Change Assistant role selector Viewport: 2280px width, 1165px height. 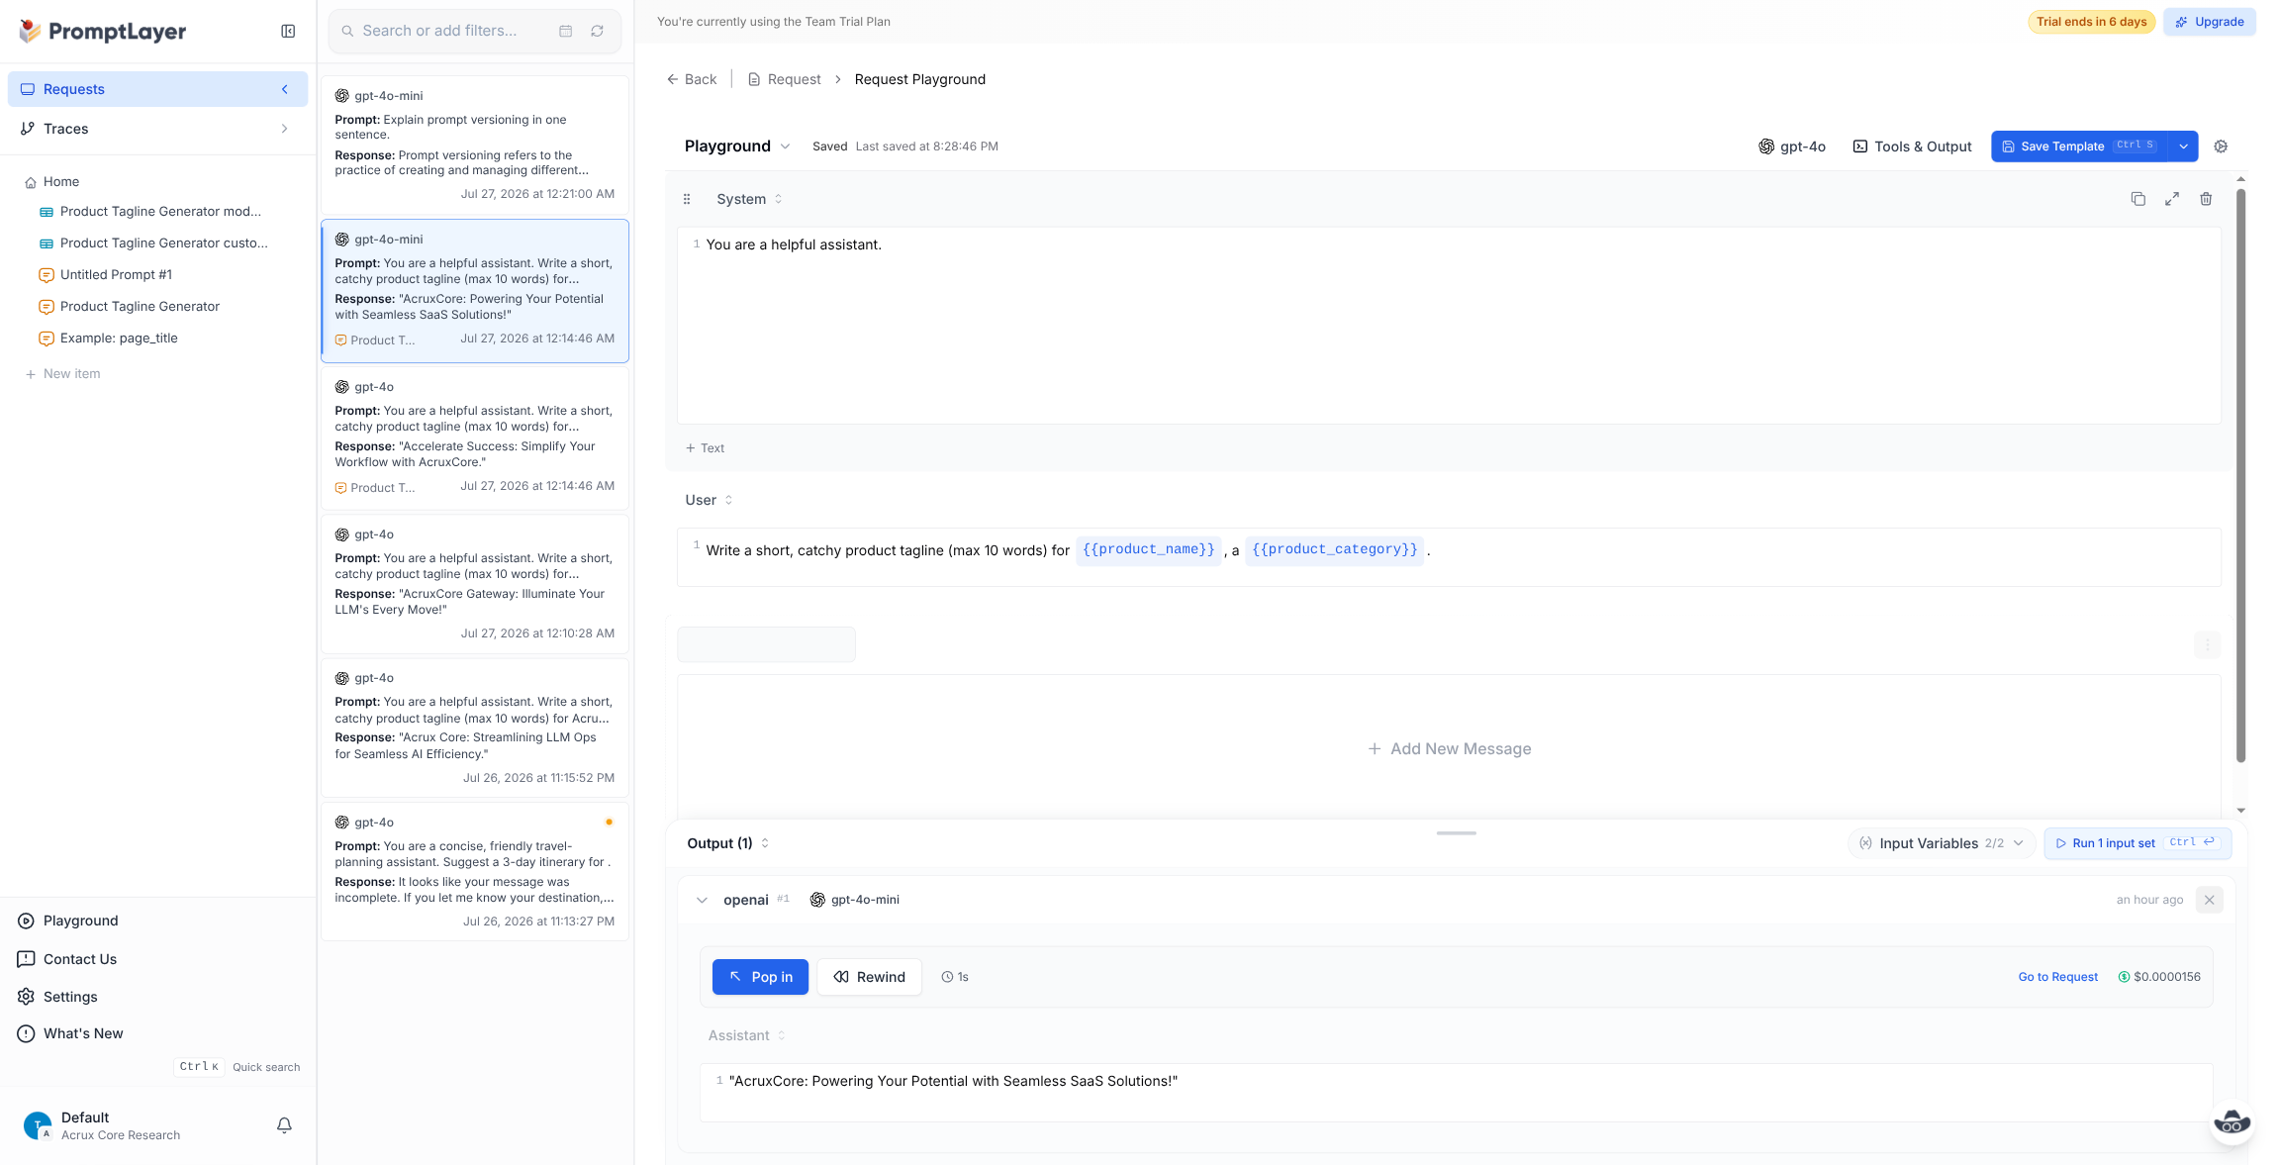[x=747, y=1035]
